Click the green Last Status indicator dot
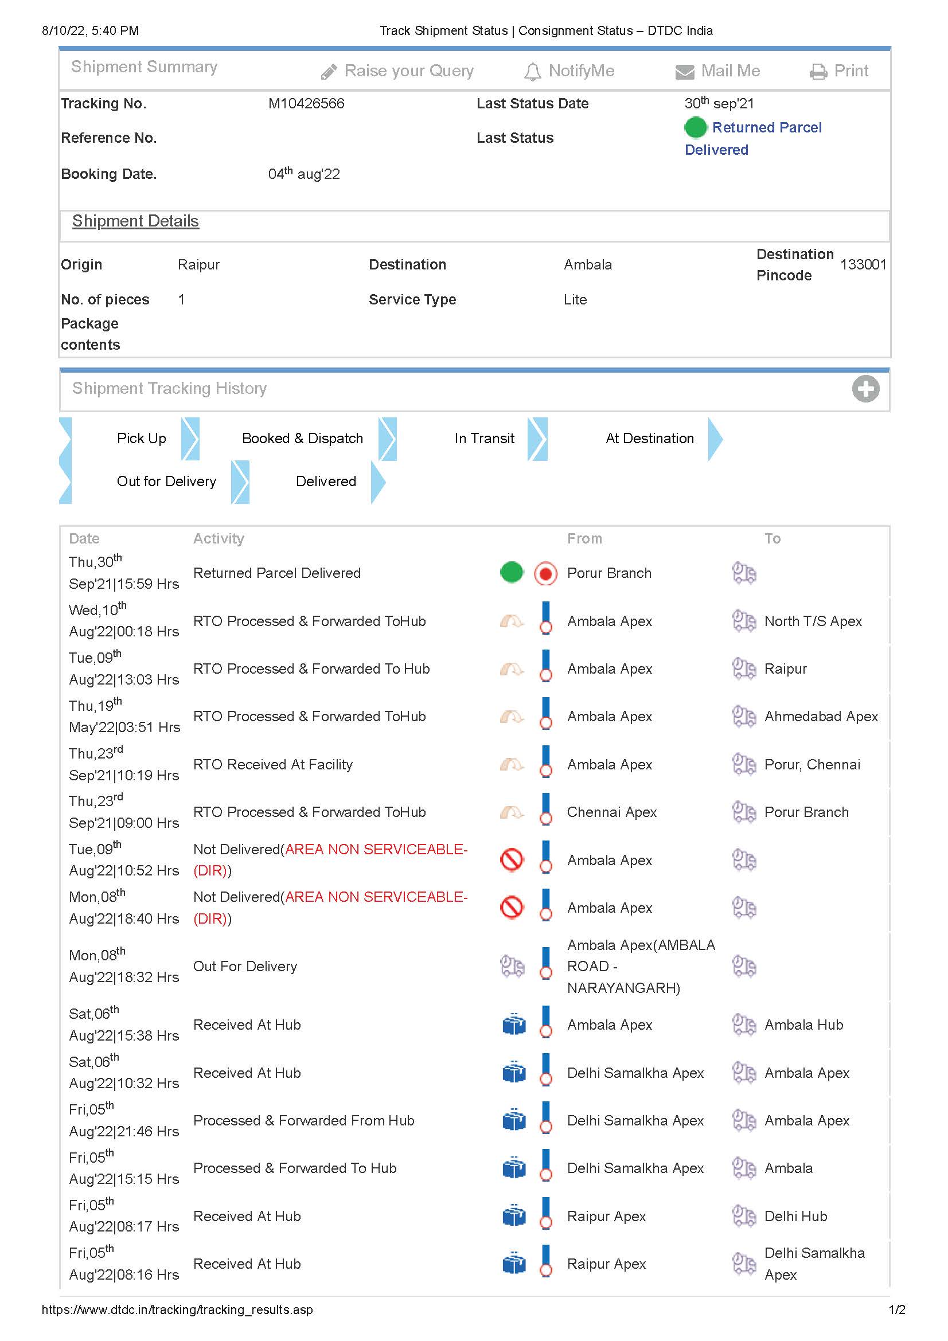Image resolution: width=948 pixels, height=1341 pixels. coord(695,127)
